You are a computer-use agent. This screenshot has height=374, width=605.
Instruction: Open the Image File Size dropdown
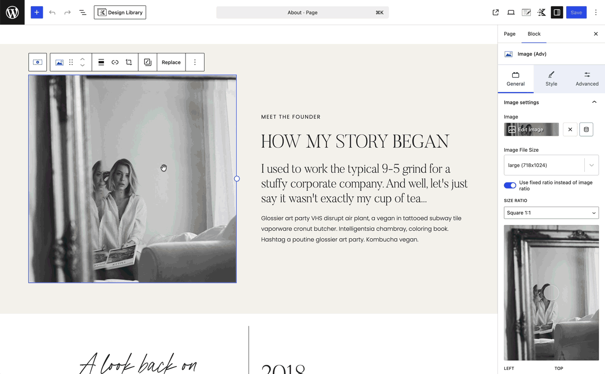(552, 165)
